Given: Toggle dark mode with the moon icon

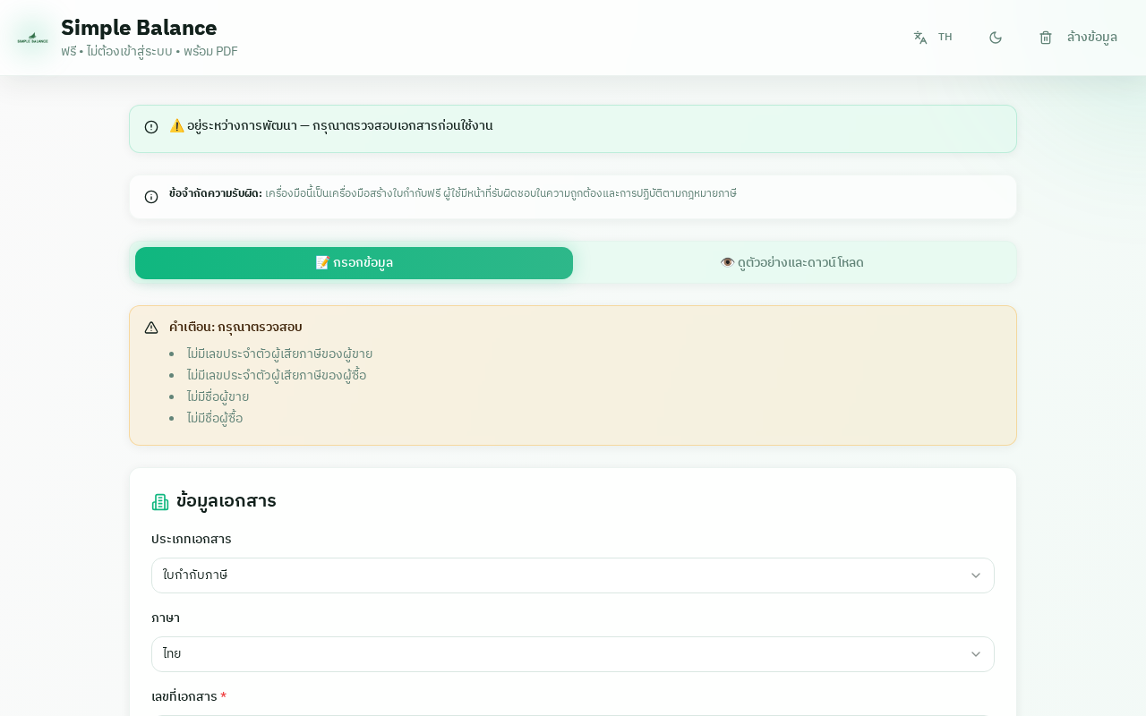Looking at the screenshot, I should coord(995,38).
